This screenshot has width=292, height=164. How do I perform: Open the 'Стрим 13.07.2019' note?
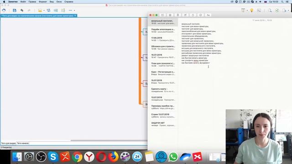click(163, 116)
